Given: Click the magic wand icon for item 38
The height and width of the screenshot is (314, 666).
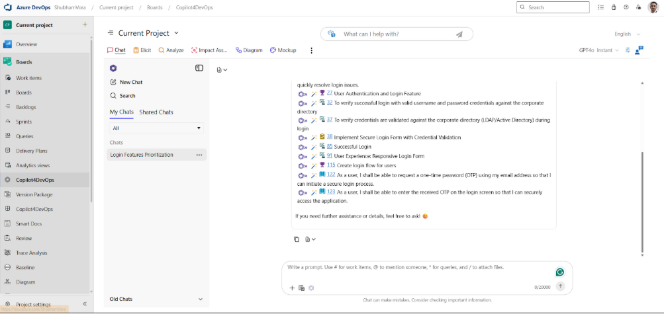Looking at the screenshot, I should (x=313, y=137).
